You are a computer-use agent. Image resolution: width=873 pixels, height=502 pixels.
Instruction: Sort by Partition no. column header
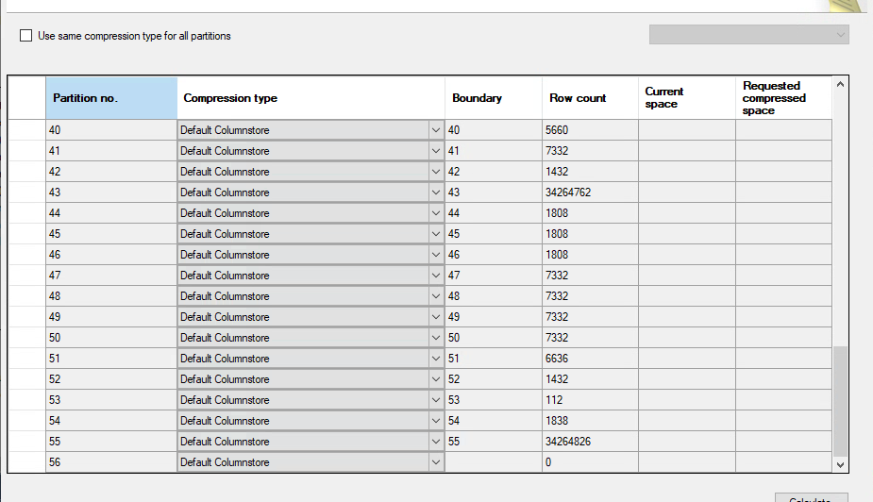[x=110, y=98]
